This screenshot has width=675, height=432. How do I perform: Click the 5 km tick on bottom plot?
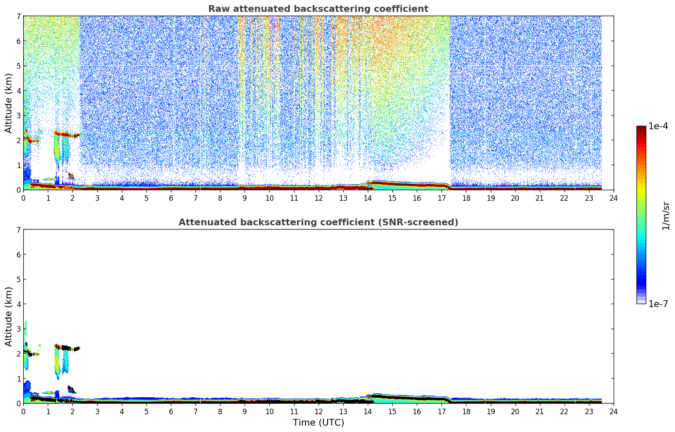18,280
